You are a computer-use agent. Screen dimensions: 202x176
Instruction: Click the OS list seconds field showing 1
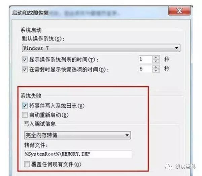145,59
